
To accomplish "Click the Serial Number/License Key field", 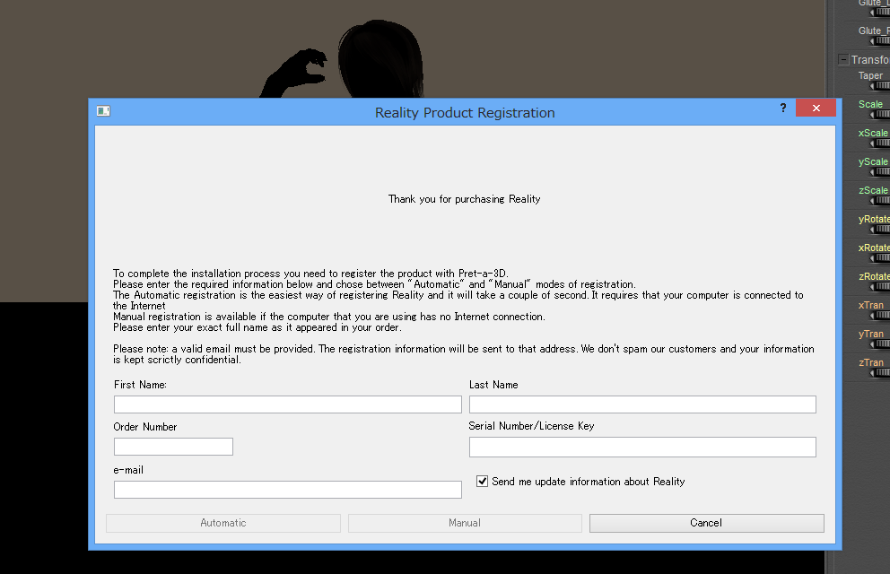I will [x=642, y=447].
